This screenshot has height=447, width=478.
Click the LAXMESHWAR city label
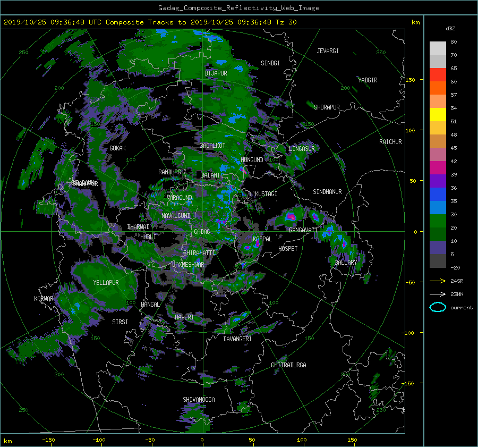click(x=188, y=265)
